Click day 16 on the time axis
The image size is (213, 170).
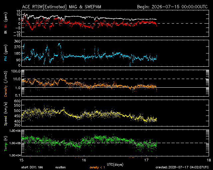tap(84, 160)
